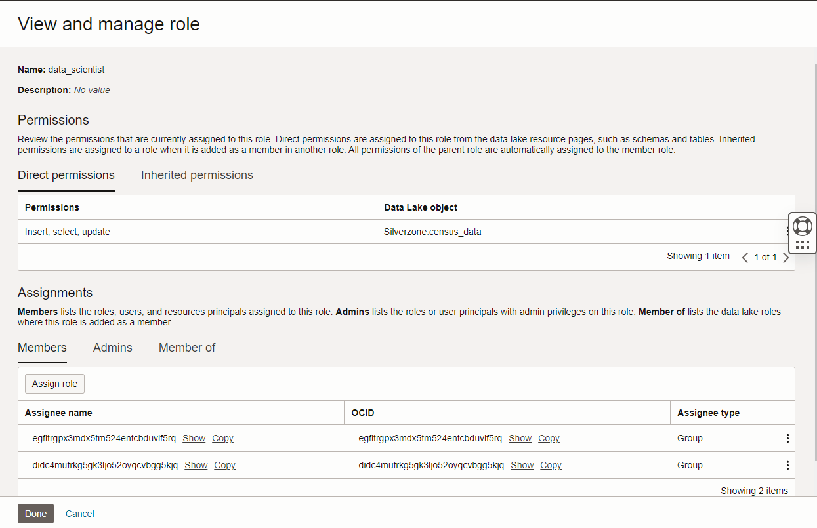817x528 pixels.
Task: Open actions menu for second Group member
Action: pyautogui.click(x=787, y=465)
